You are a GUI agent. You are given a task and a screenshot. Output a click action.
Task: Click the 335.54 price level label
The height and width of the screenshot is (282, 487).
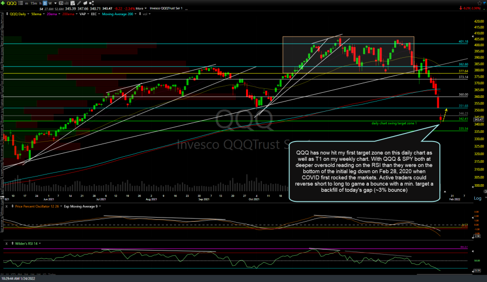[463, 129]
